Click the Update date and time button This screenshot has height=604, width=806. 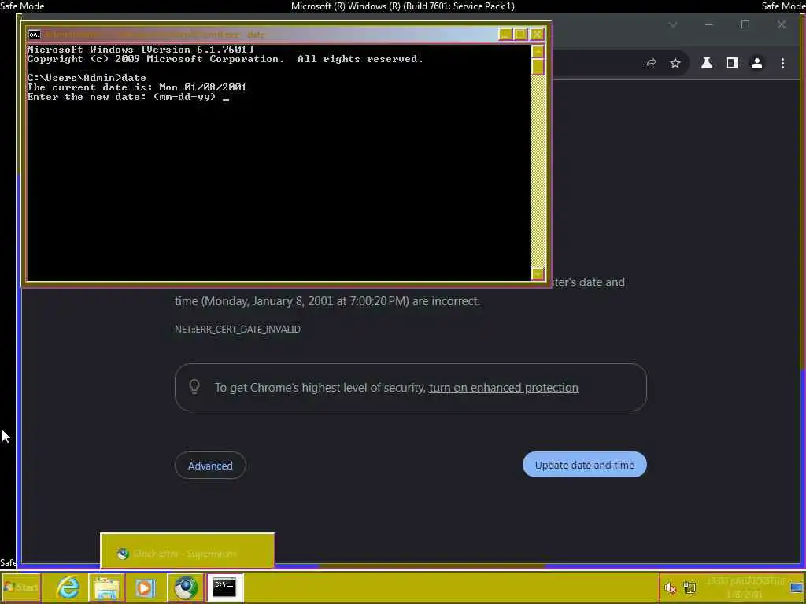coord(585,465)
